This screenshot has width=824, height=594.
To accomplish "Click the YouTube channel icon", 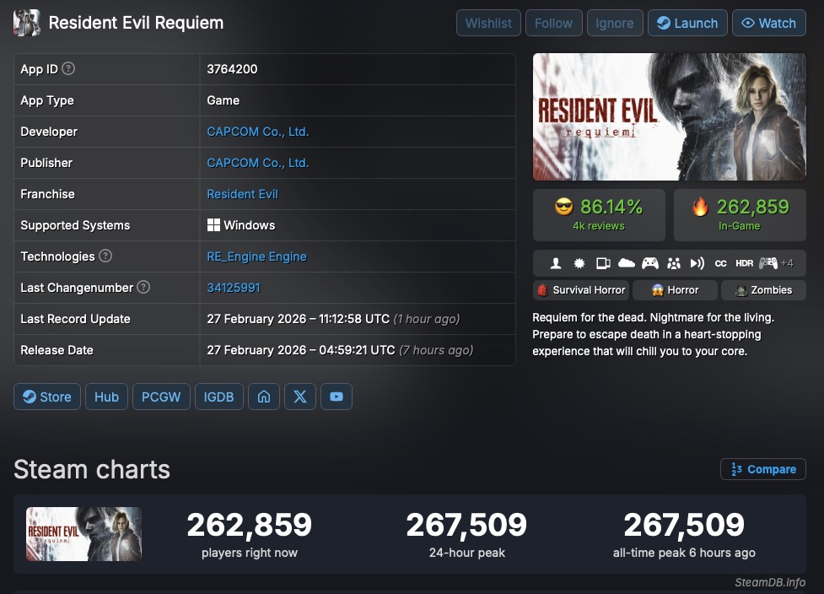I will (337, 396).
